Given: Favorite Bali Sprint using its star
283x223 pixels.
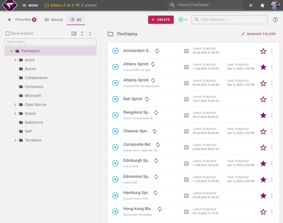Looking at the screenshot, I should pyautogui.click(x=263, y=99).
